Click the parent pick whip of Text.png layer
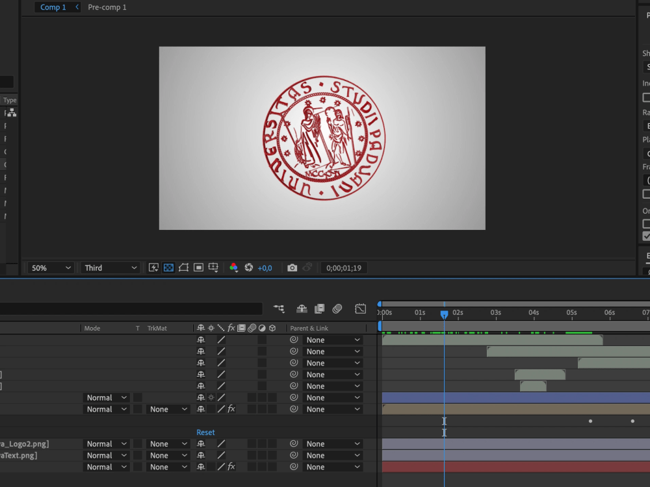Image resolution: width=650 pixels, height=487 pixels. coord(294,455)
